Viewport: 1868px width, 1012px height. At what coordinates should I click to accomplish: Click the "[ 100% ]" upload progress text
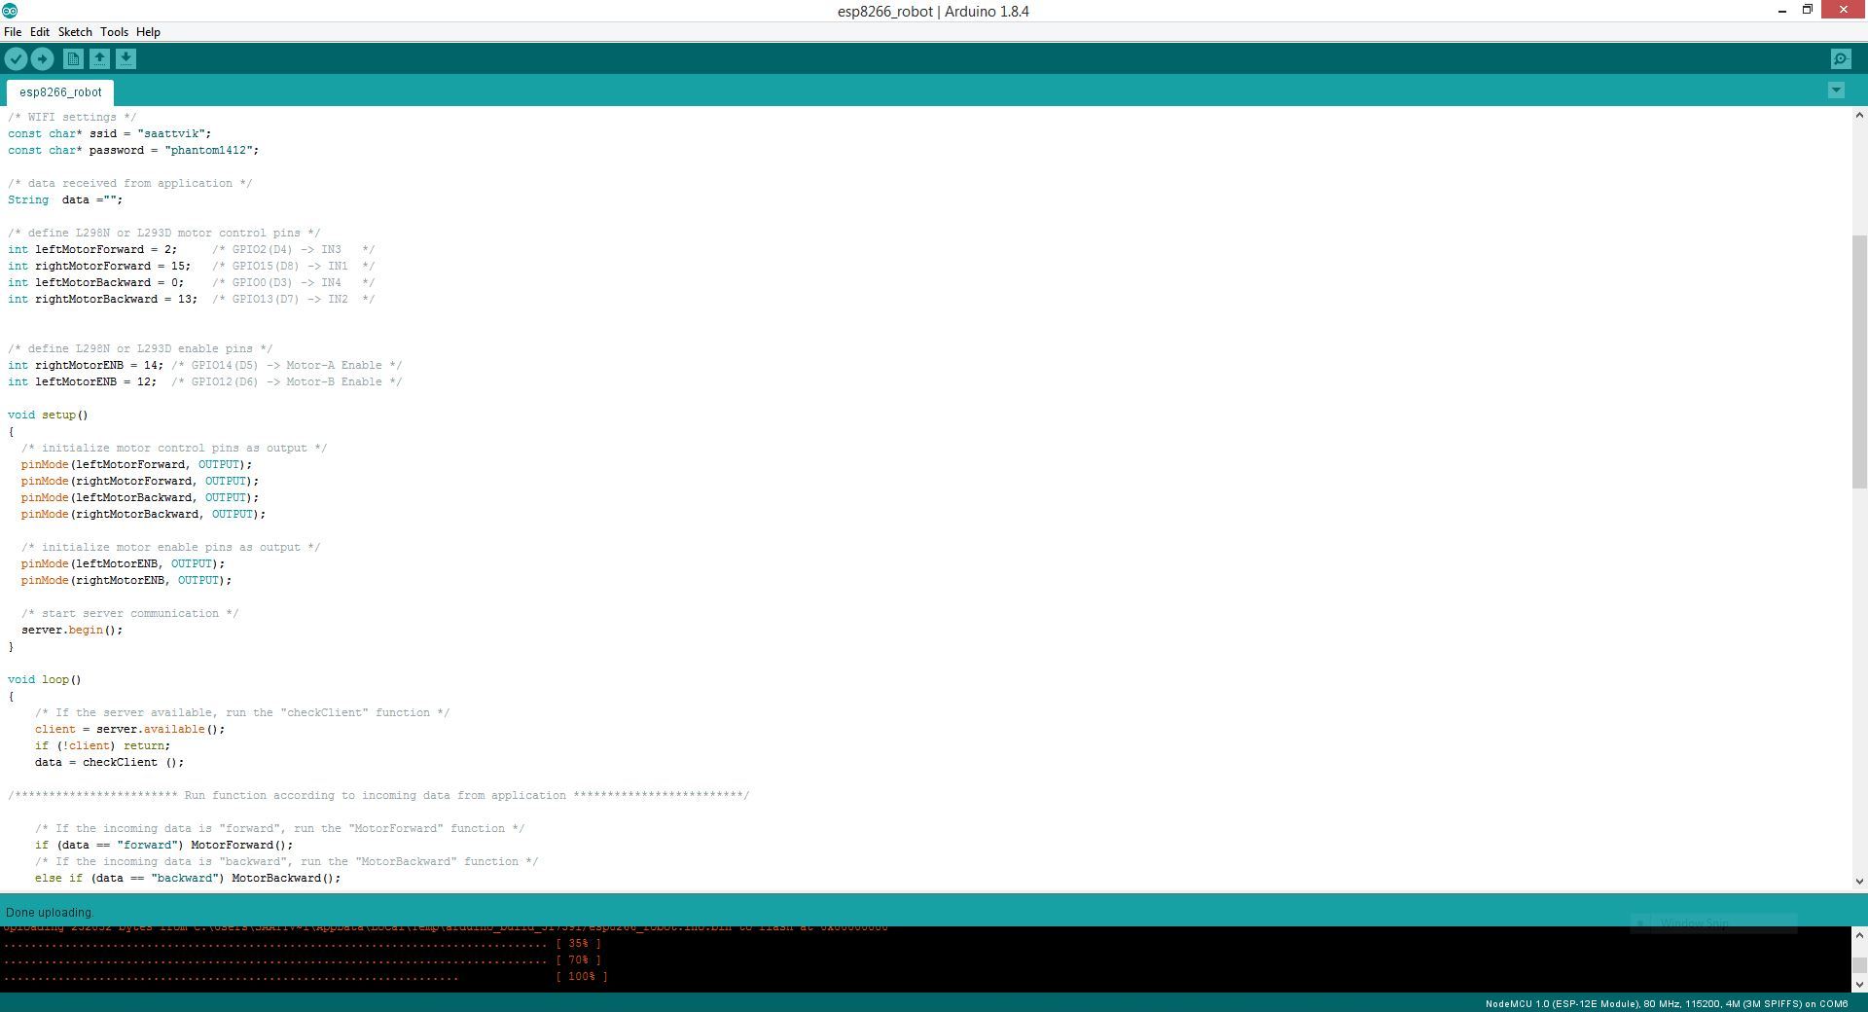click(582, 977)
